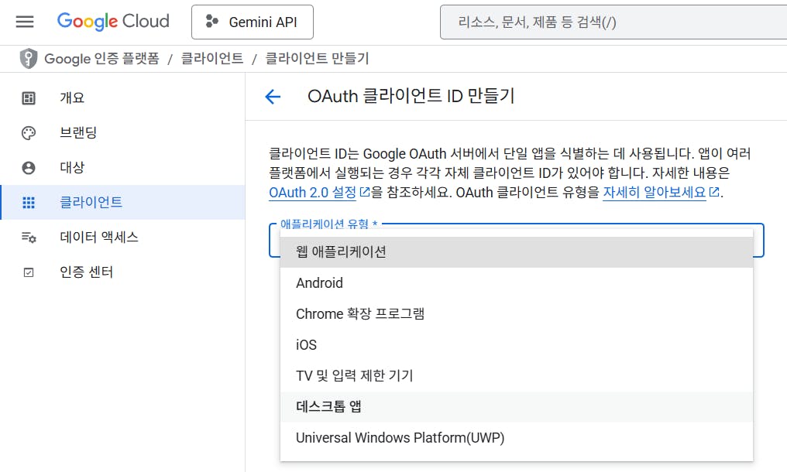The height and width of the screenshot is (472, 787).
Task: Open the hamburger navigation menu
Action: (25, 22)
